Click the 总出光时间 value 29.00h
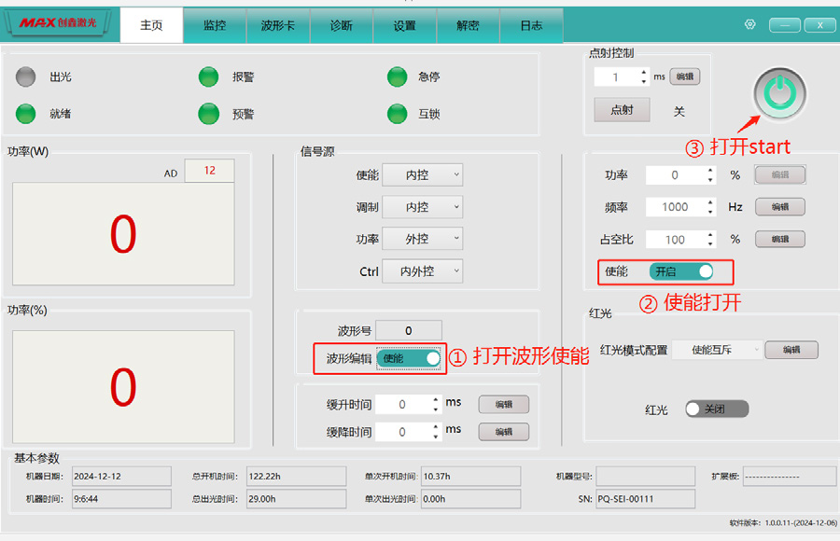The width and height of the screenshot is (840, 541). point(296,499)
